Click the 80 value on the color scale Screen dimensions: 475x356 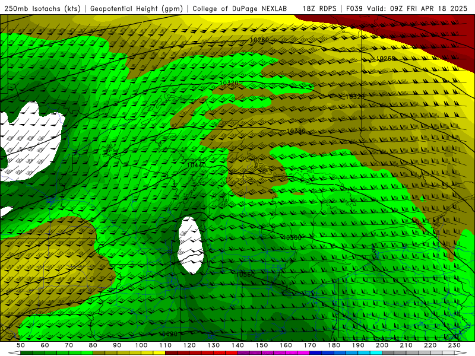click(93, 345)
